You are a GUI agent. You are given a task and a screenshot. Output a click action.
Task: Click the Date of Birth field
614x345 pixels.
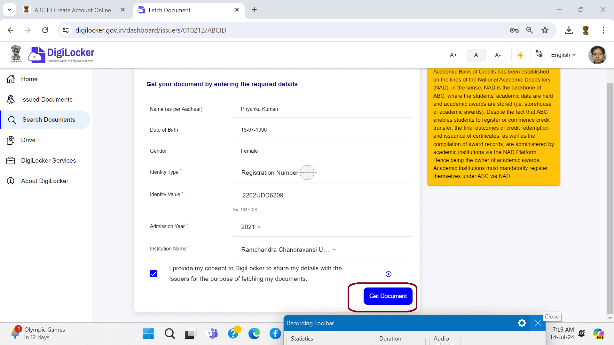coord(322,130)
